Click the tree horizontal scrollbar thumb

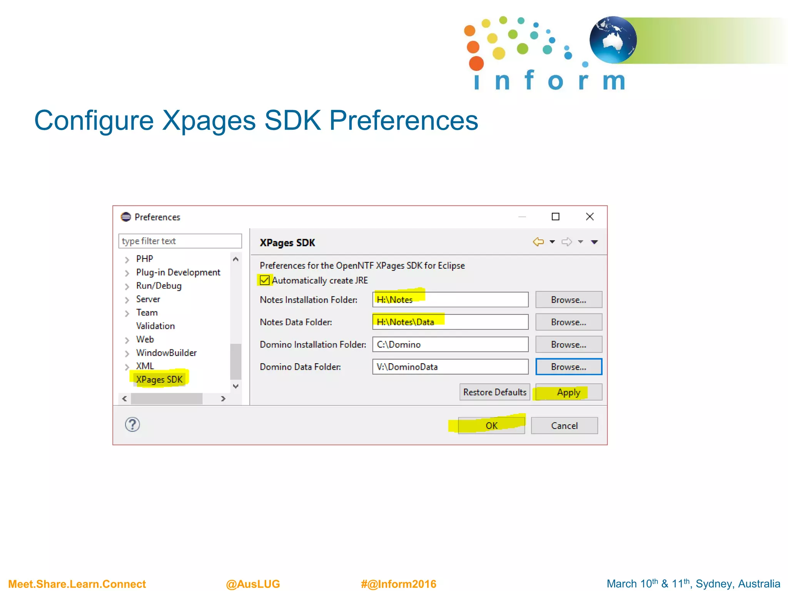167,399
